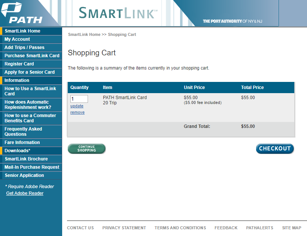Click the SmartLink Home breadcrumb
Viewport: 307px width, 236px height.
click(x=84, y=34)
